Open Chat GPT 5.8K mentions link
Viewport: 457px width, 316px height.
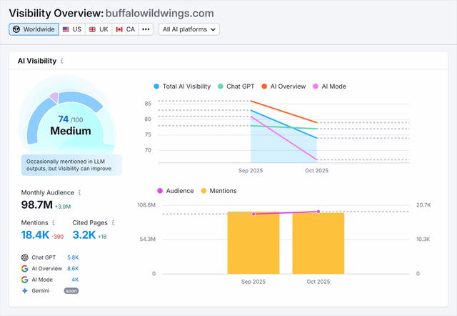(73, 257)
